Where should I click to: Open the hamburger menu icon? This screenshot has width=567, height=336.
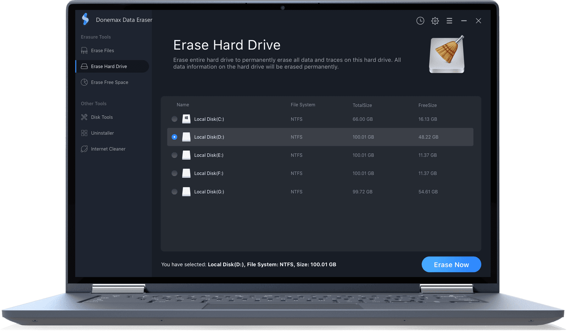point(449,21)
